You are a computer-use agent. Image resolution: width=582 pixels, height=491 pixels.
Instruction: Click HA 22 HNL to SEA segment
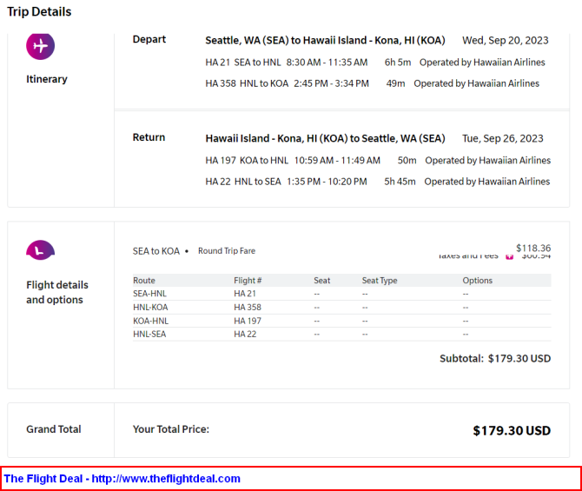pyautogui.click(x=243, y=182)
